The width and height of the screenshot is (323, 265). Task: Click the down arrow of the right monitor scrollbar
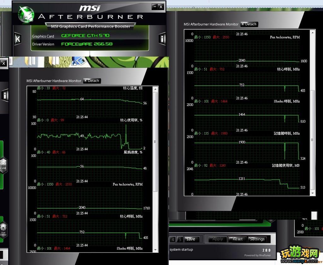pos(313,193)
